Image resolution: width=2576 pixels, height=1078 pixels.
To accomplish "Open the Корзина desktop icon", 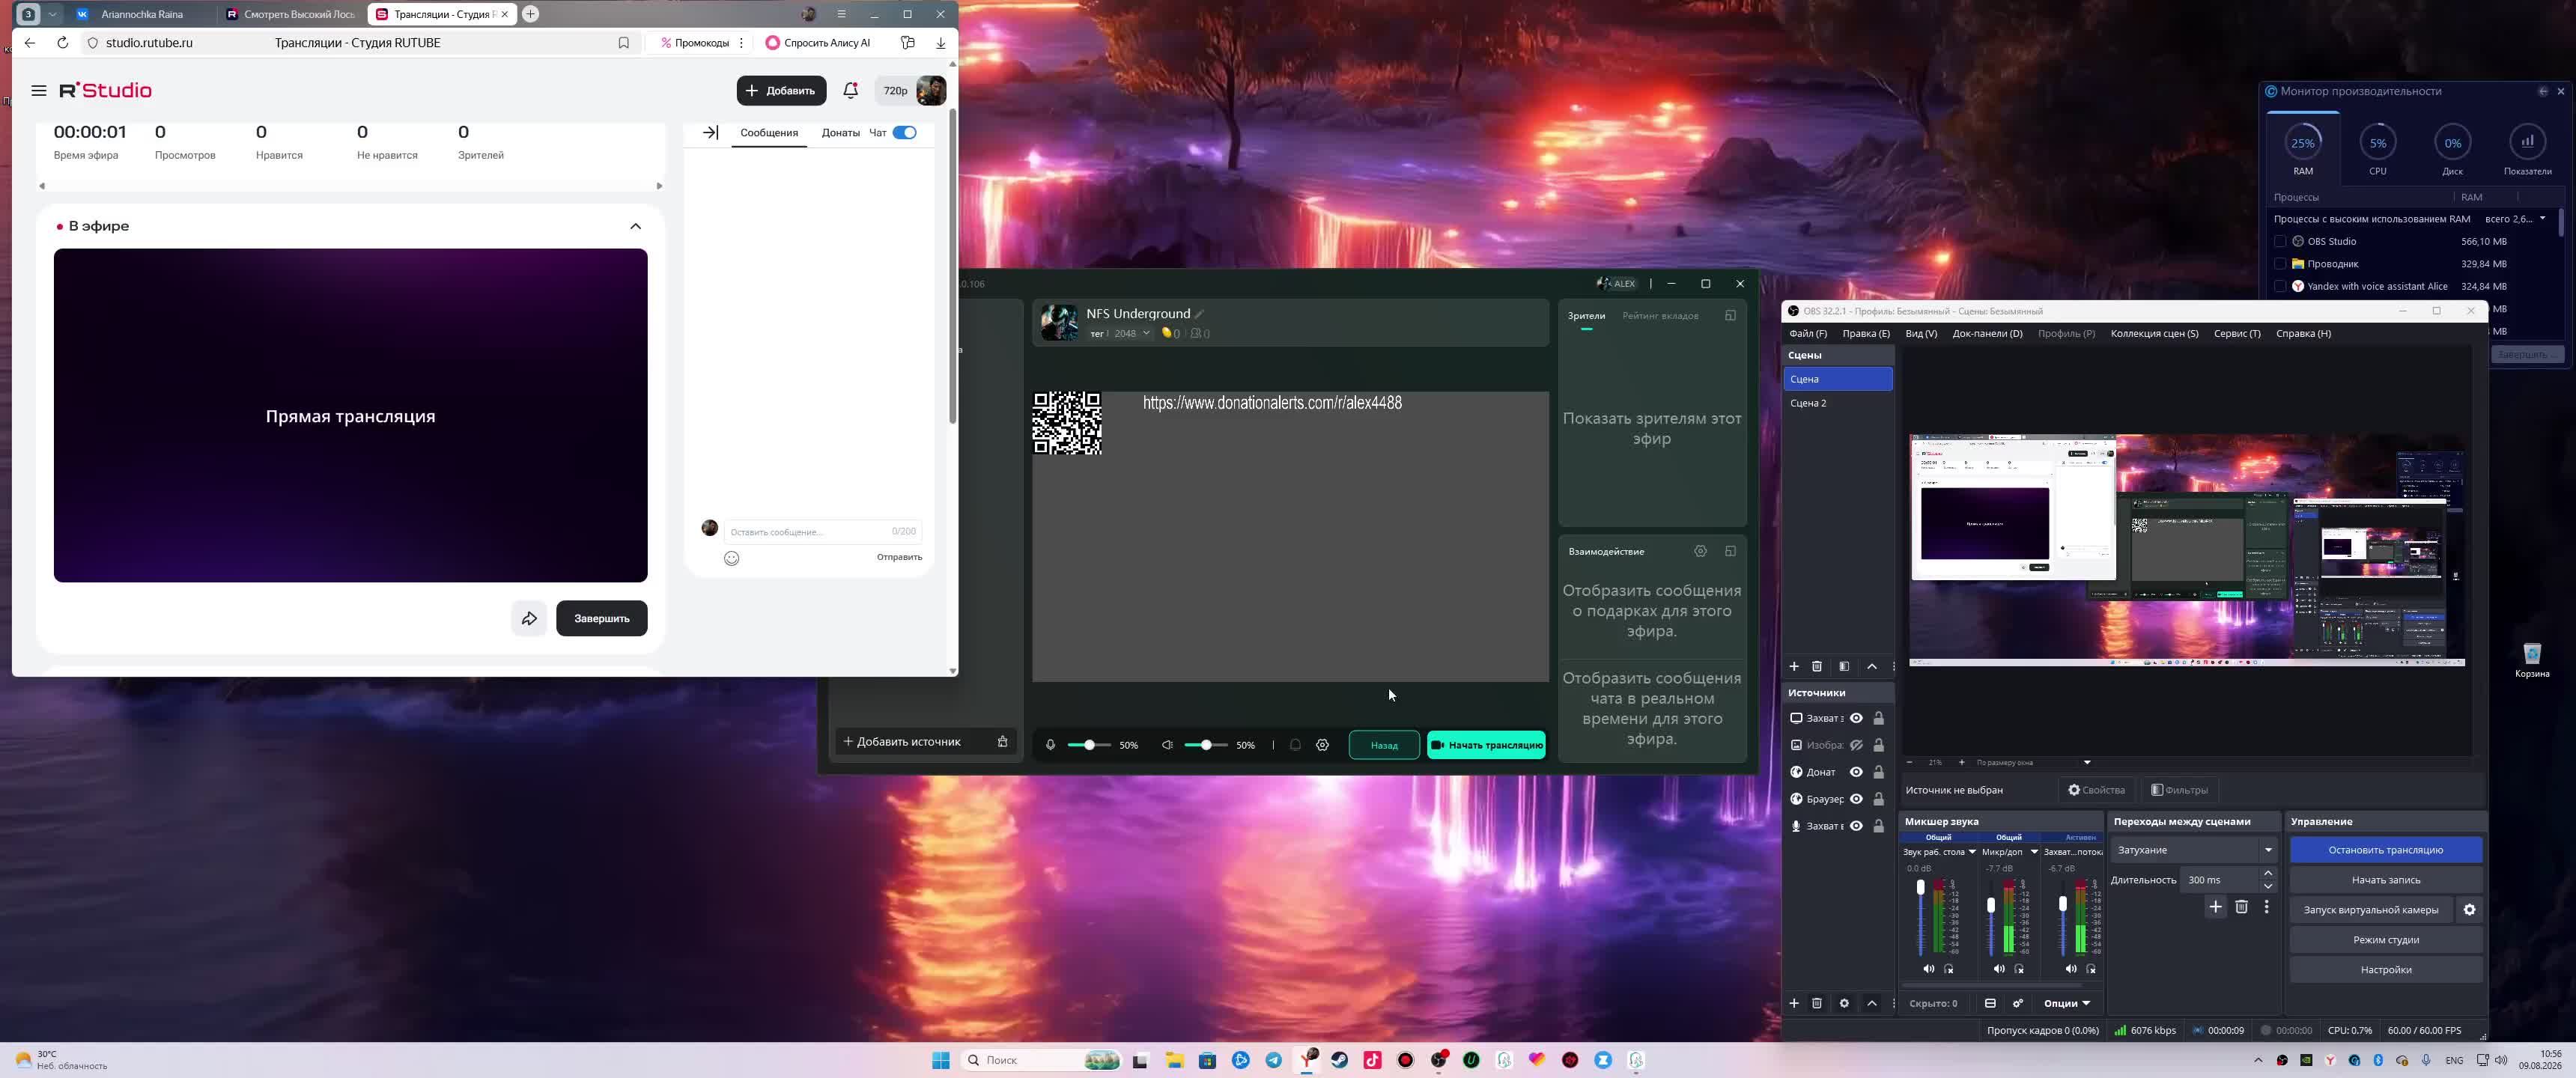I will click(x=2532, y=660).
